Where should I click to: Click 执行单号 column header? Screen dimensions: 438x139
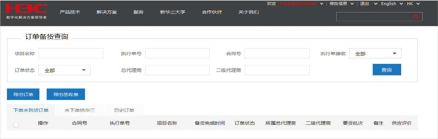[x=120, y=123]
